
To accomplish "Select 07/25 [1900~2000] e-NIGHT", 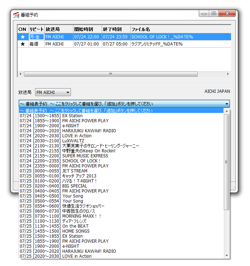I will click(x=121, y=246).
